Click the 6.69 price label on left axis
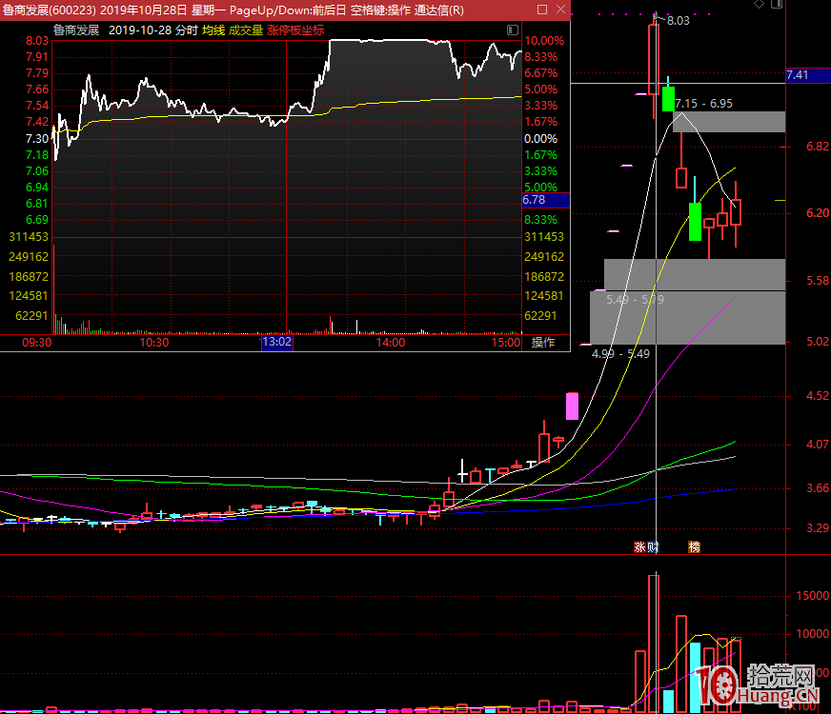The width and height of the screenshot is (831, 714). click(x=37, y=220)
